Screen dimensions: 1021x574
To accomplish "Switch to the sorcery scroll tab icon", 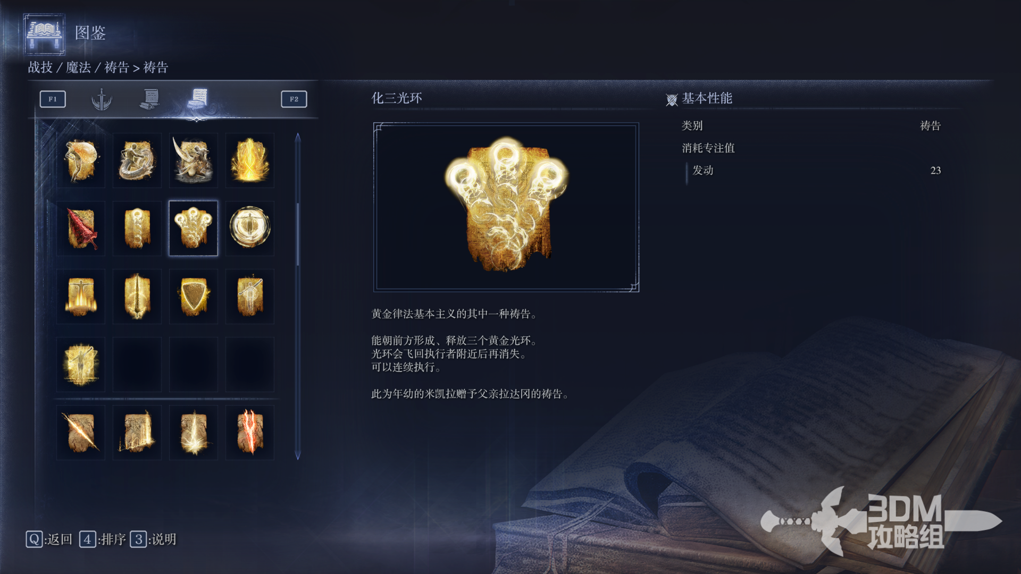I will [x=150, y=99].
